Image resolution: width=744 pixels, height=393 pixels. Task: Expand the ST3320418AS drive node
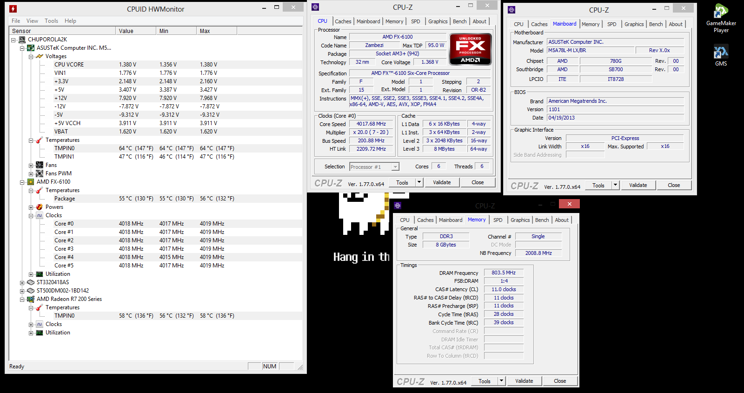(x=22, y=283)
